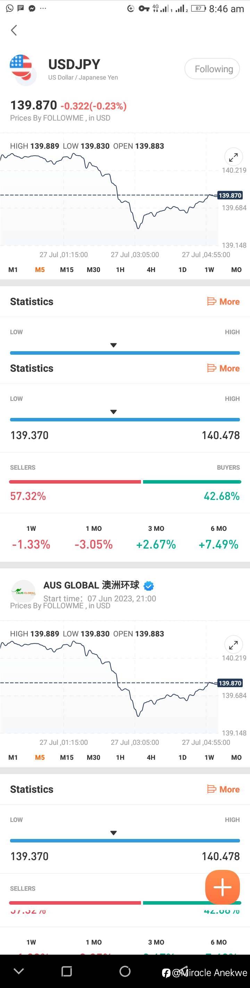This screenshot has height=988, width=250.
Task: Switch top chart to 1H timeframe
Action: [x=120, y=270]
